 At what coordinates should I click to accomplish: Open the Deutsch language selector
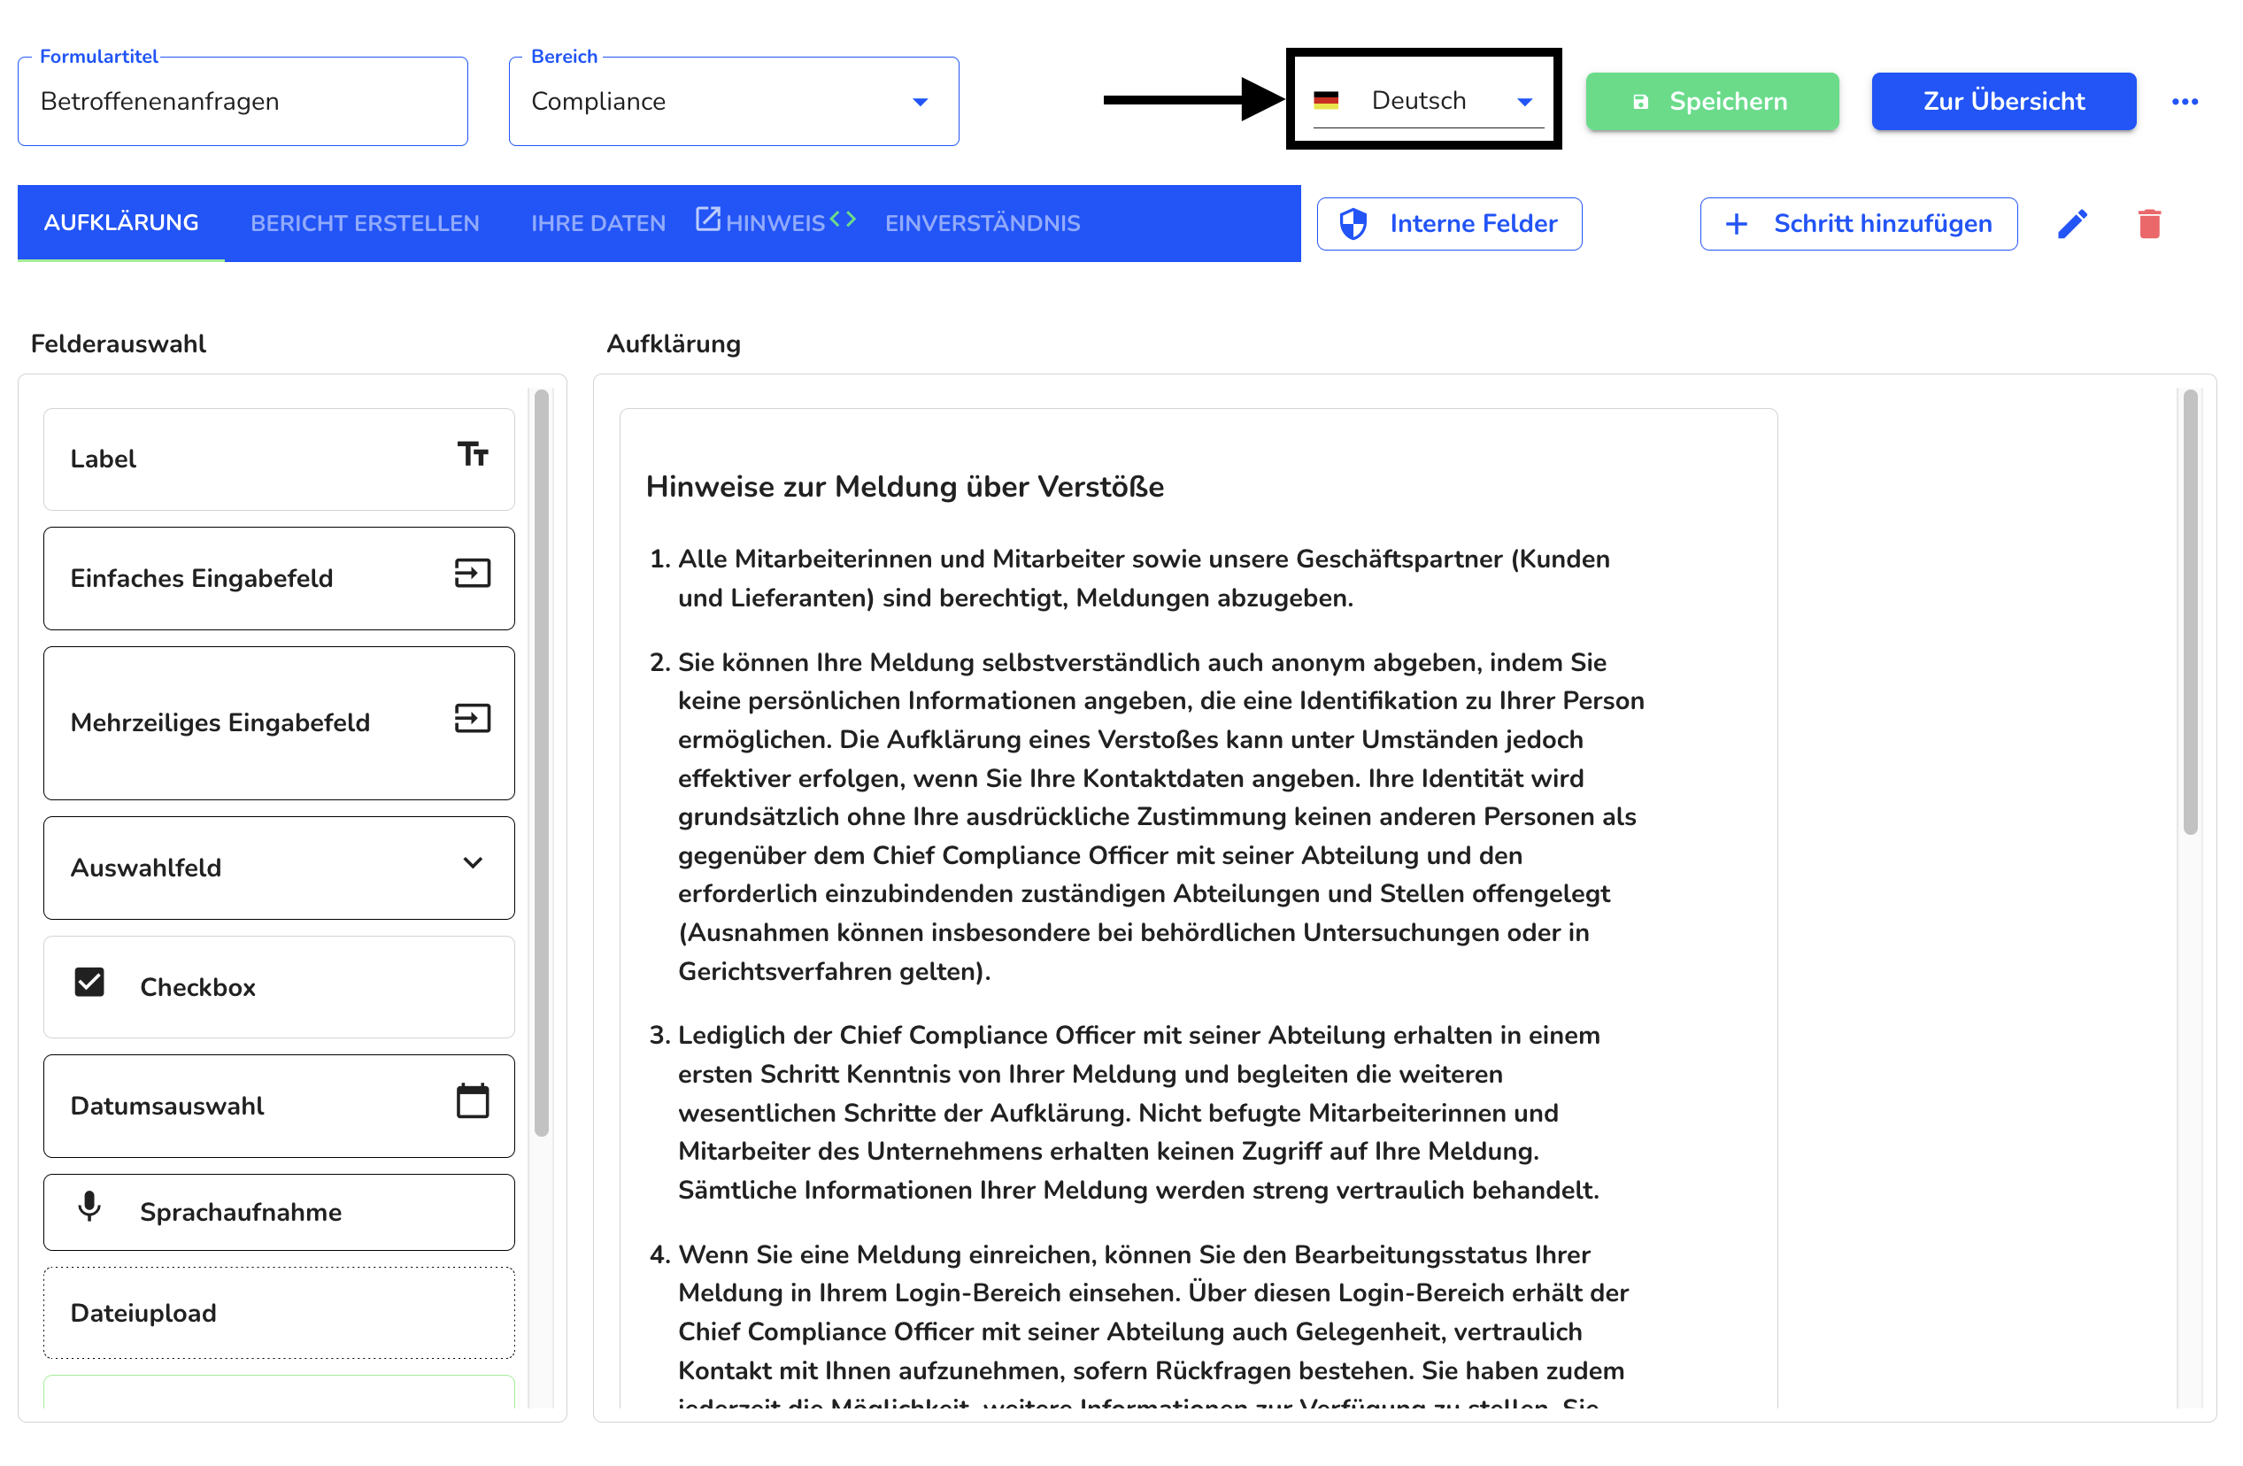pos(1428,100)
